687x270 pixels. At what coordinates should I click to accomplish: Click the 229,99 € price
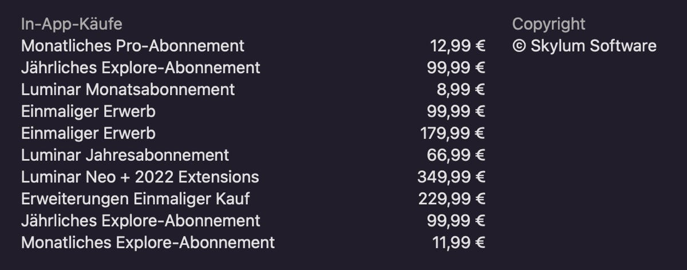tap(452, 199)
